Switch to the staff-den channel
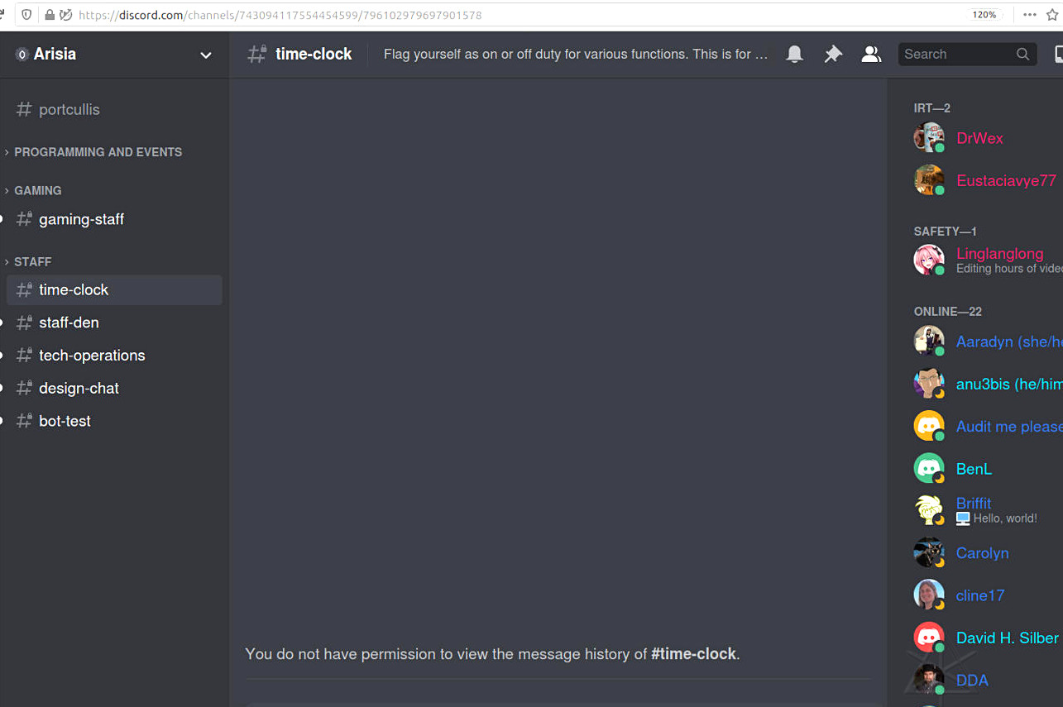The width and height of the screenshot is (1063, 707). point(69,322)
